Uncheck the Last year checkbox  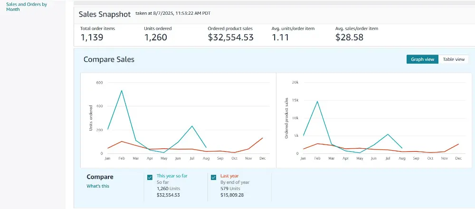pyautogui.click(x=213, y=178)
